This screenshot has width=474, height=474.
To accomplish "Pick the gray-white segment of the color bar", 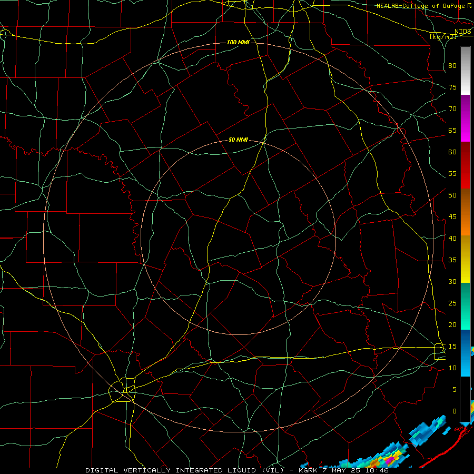I will [465, 71].
